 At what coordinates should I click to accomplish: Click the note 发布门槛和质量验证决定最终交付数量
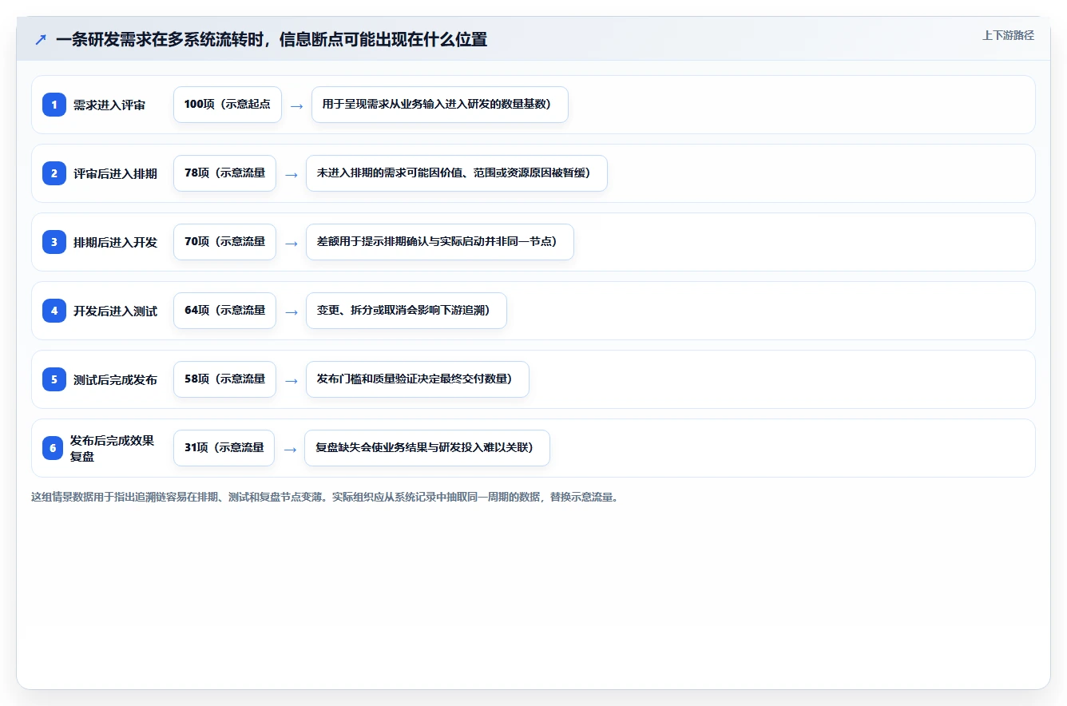click(418, 379)
